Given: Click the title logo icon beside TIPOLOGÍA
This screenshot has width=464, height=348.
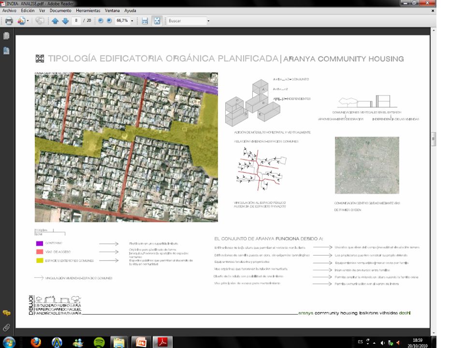Looking at the screenshot, I should click(x=40, y=58).
